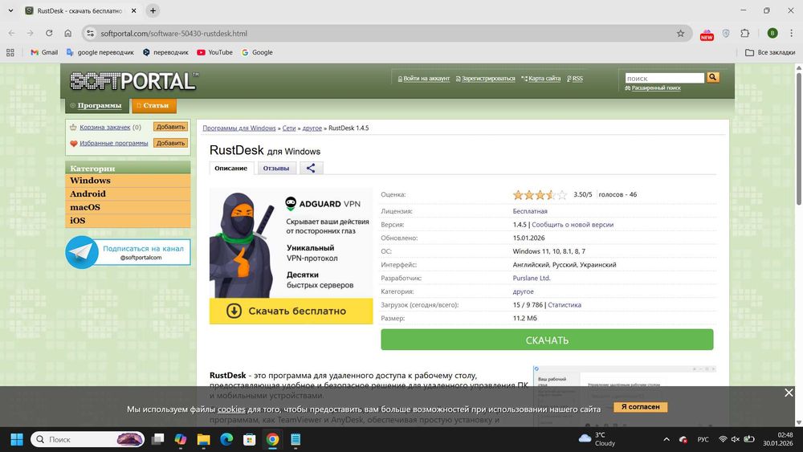Open Карта сайта link
Screen dimensions: 803x452
point(544,79)
